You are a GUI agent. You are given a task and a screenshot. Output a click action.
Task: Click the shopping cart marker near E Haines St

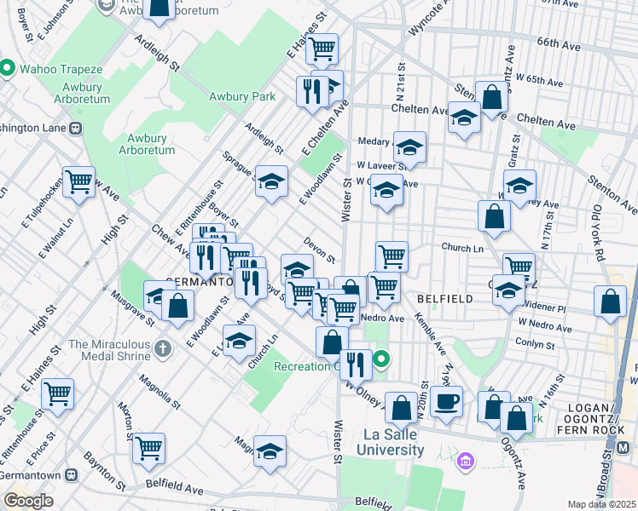[322, 49]
